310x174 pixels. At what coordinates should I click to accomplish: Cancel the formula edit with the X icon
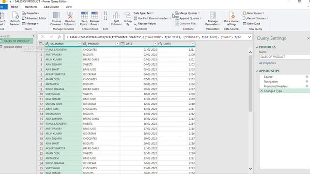click(43, 37)
